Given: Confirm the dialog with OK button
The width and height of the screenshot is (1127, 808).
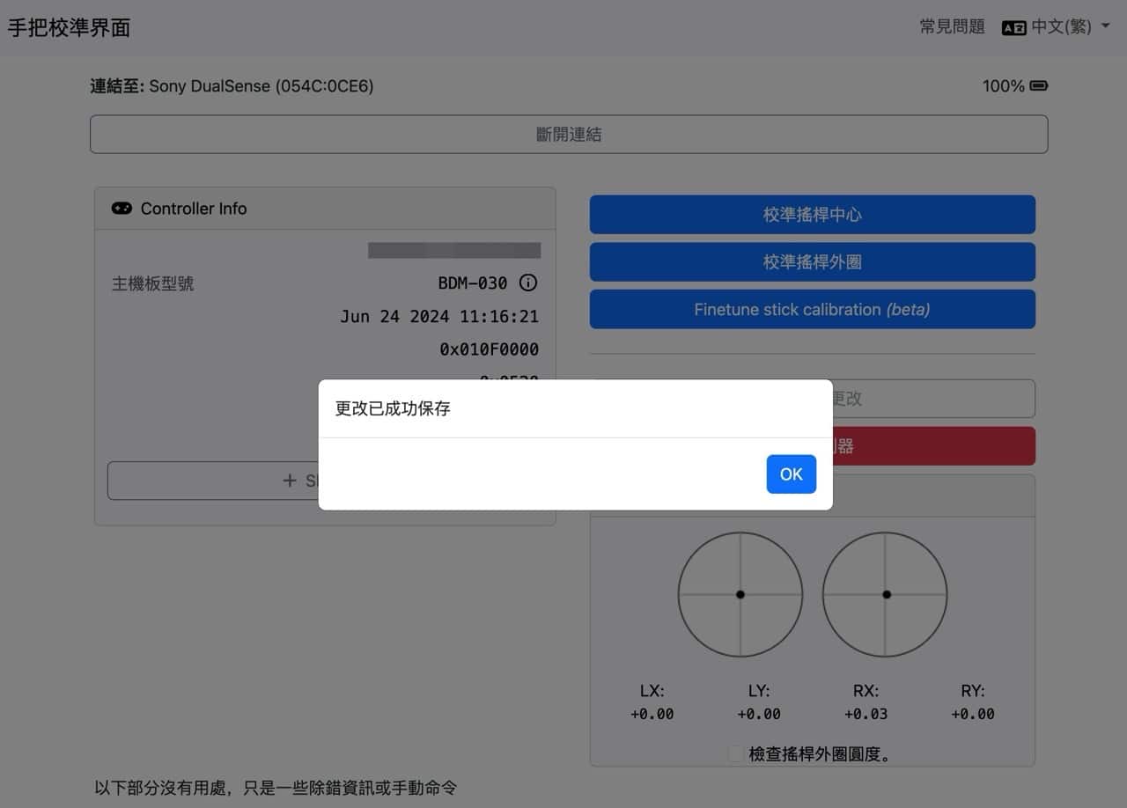Looking at the screenshot, I should pos(791,474).
